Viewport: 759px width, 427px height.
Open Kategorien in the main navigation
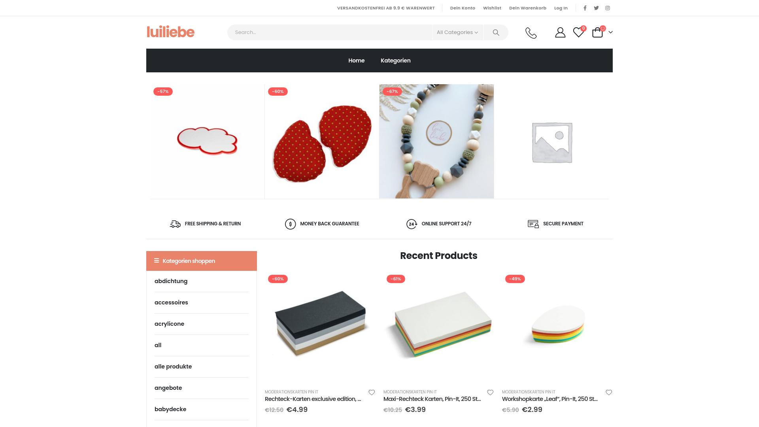click(x=395, y=60)
